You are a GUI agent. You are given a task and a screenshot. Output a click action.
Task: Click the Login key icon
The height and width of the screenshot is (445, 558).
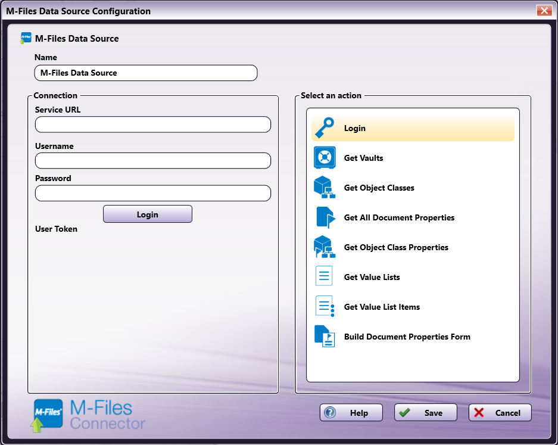click(x=325, y=128)
